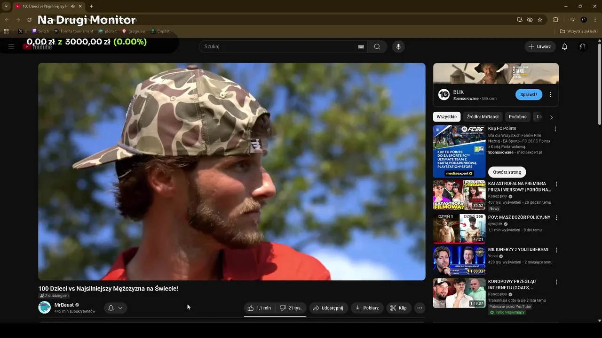Open options menu for the BLIK ad
This screenshot has height=338, width=602.
(x=551, y=94)
